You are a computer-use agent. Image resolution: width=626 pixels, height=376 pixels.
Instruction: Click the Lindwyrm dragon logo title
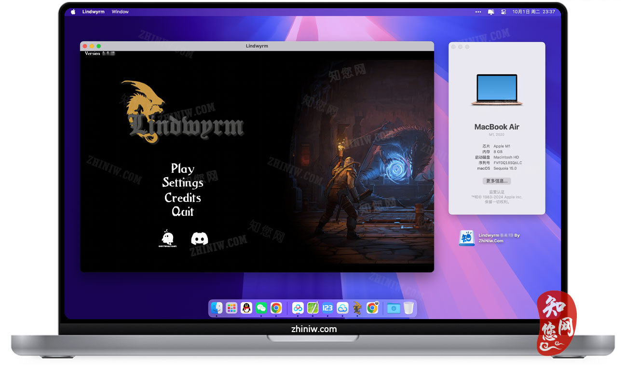pos(182,112)
